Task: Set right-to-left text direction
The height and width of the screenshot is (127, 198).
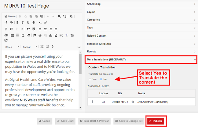Action: pos(11,23)
